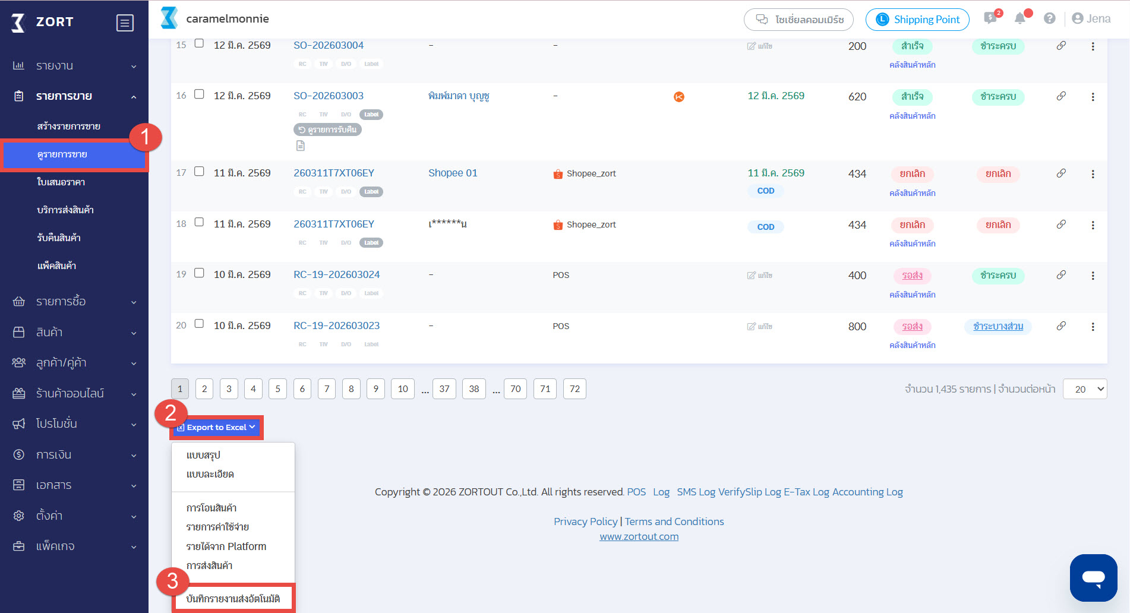1130x613 pixels.
Task: Click the link icon for order SO-202603003
Action: 1061,96
